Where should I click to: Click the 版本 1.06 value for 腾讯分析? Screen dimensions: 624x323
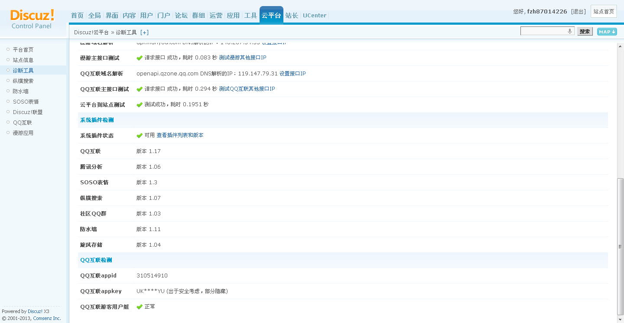pos(149,167)
